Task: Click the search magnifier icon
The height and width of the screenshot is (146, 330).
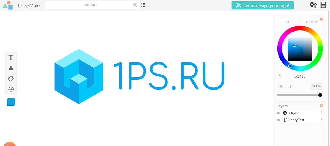Action: (135, 5)
